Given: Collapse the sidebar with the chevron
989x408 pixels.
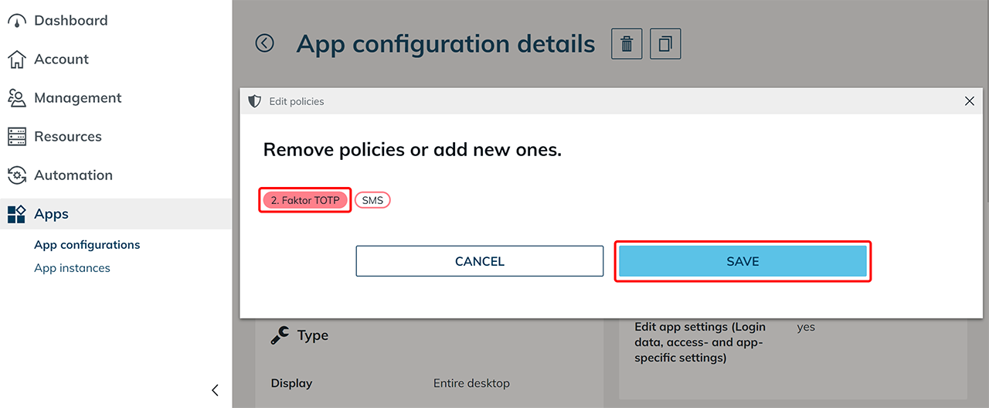Looking at the screenshot, I should pos(215,390).
